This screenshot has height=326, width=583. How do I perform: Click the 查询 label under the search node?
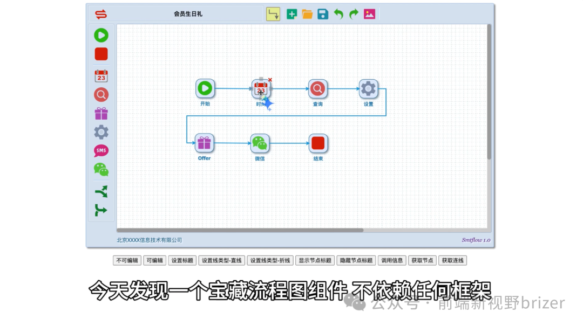317,104
